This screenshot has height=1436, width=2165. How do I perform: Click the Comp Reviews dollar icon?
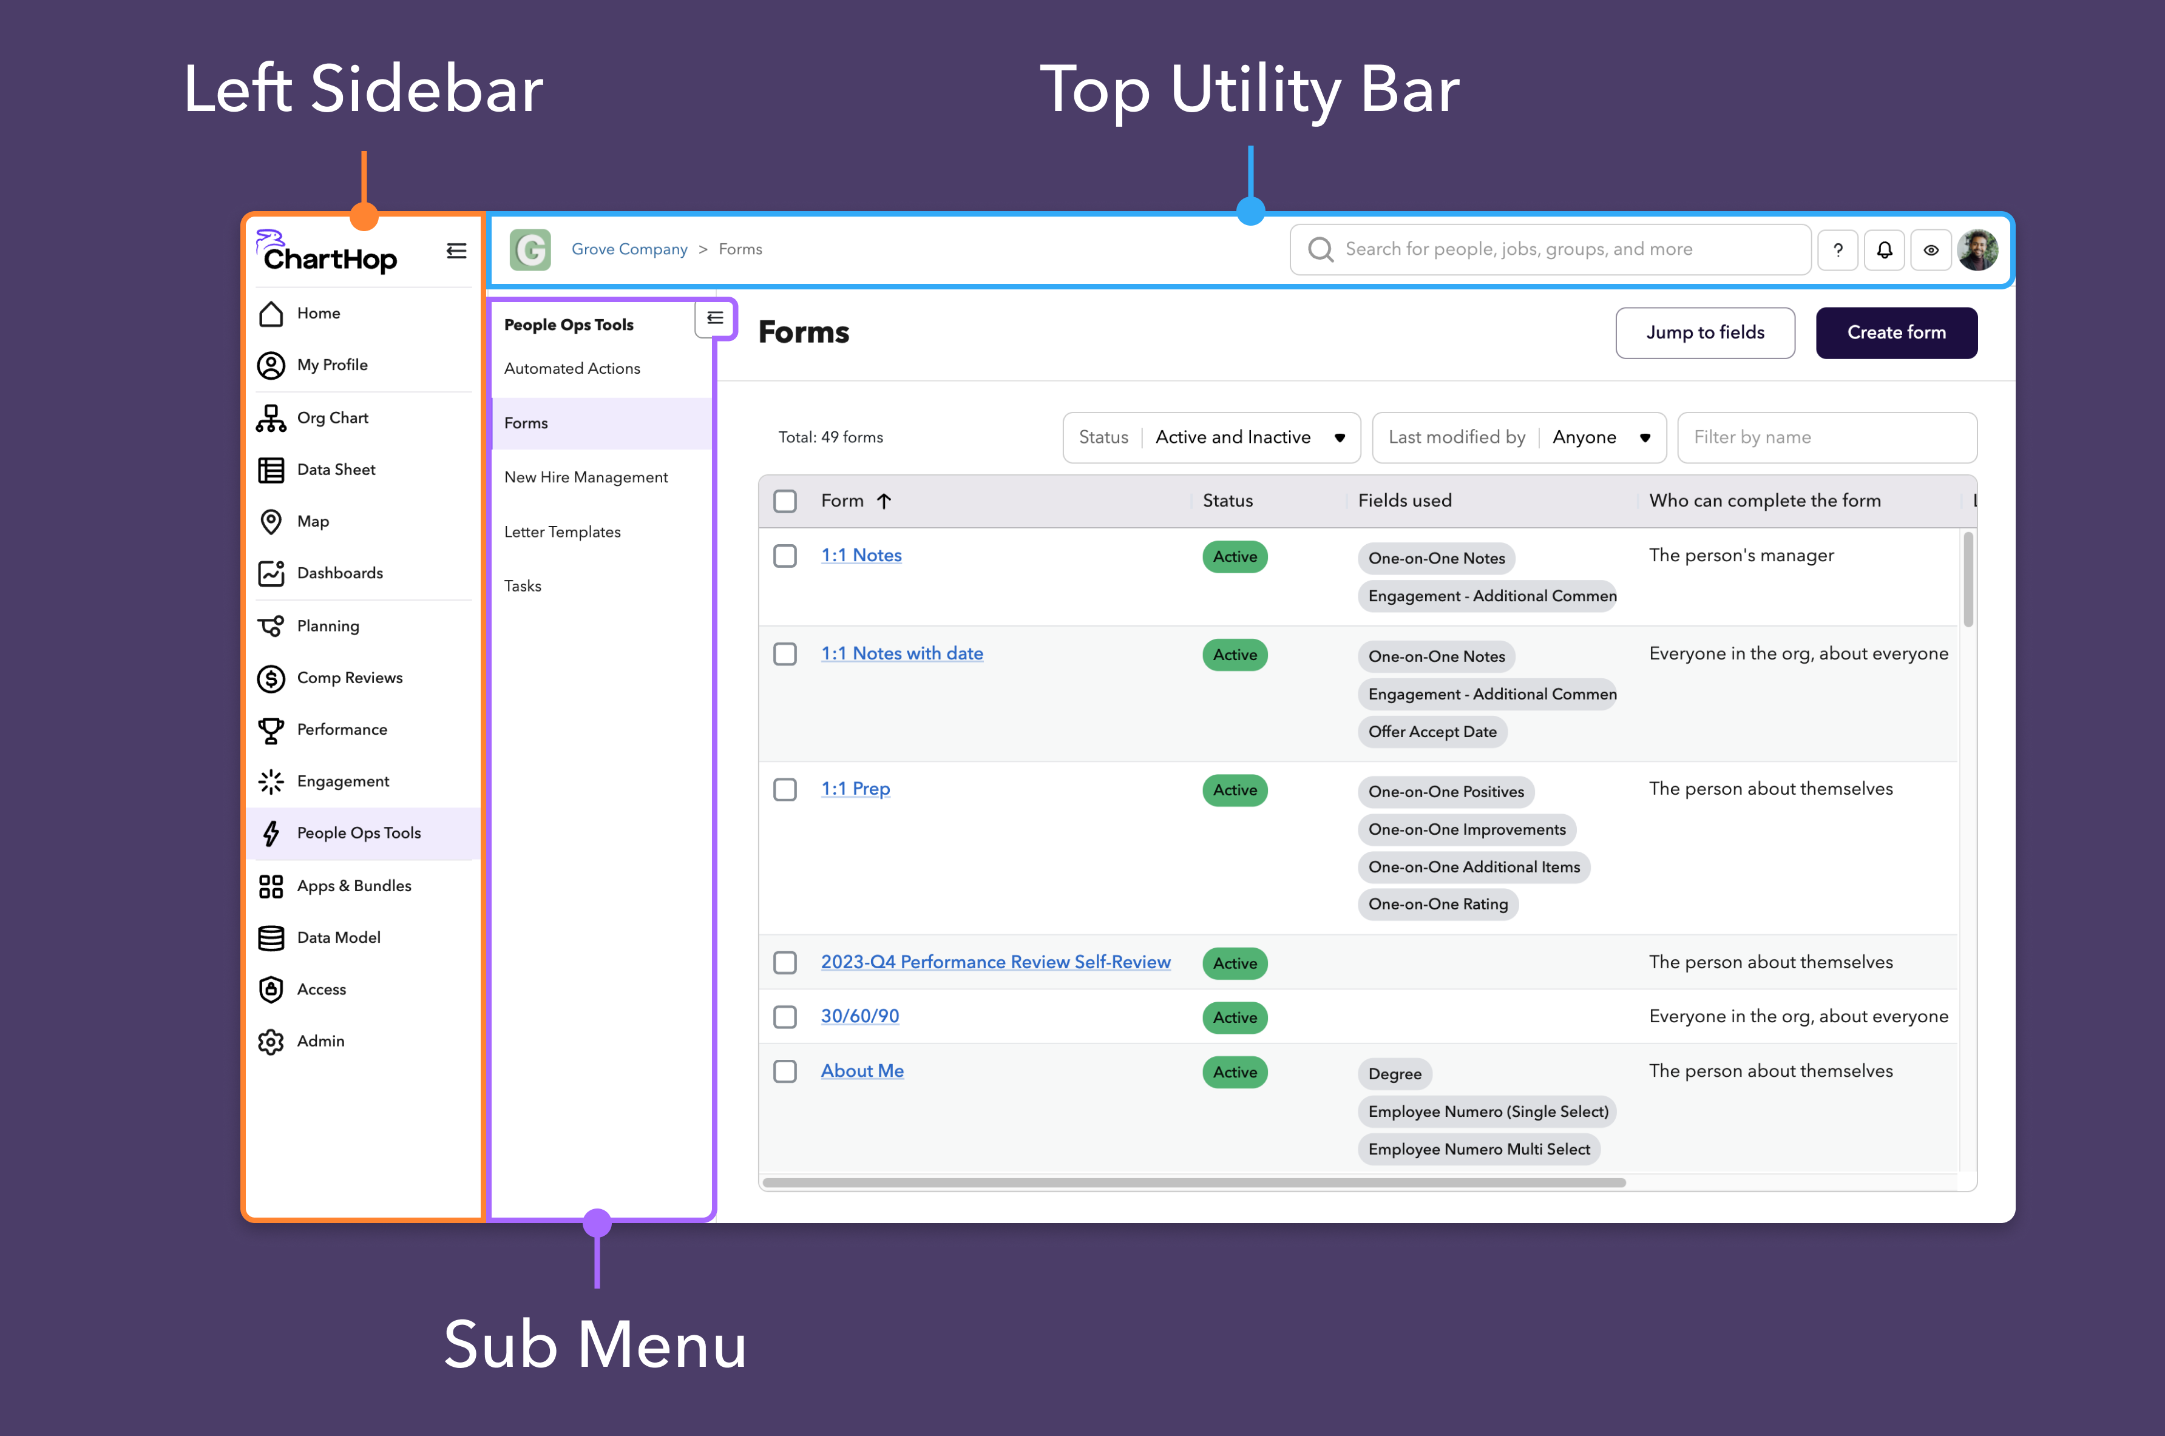tap(270, 678)
